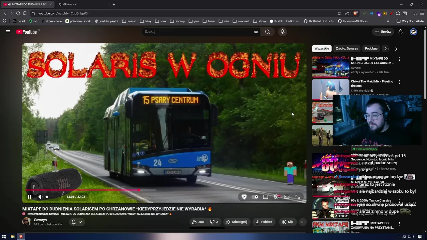Download the video with Pobierz
427x240 pixels.
coord(264,222)
